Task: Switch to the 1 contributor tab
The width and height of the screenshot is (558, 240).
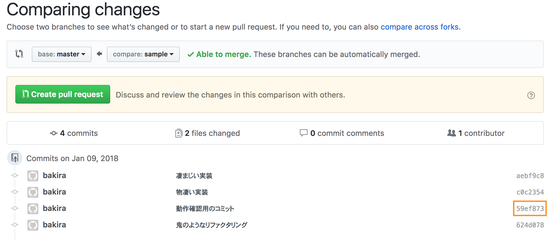Action: [476, 133]
